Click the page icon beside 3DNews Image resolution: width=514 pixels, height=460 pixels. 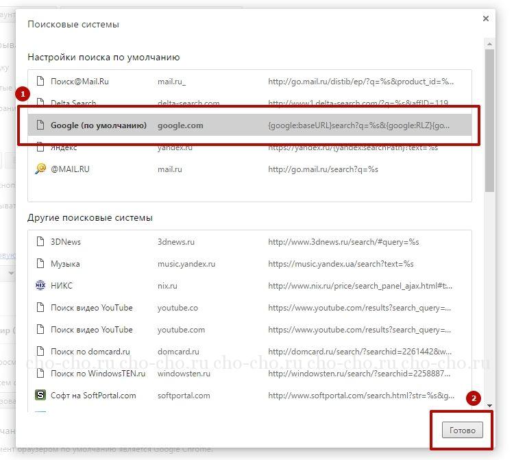click(40, 242)
